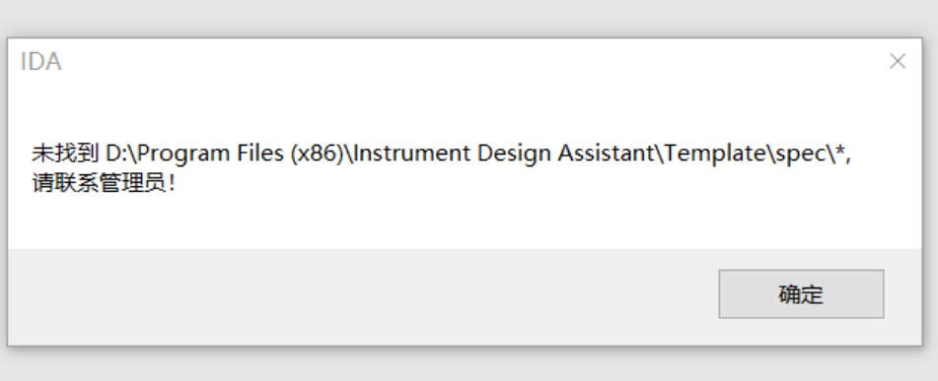This screenshot has height=381, width=938.
Task: Click the Template folder name in the path
Action: [715, 154]
